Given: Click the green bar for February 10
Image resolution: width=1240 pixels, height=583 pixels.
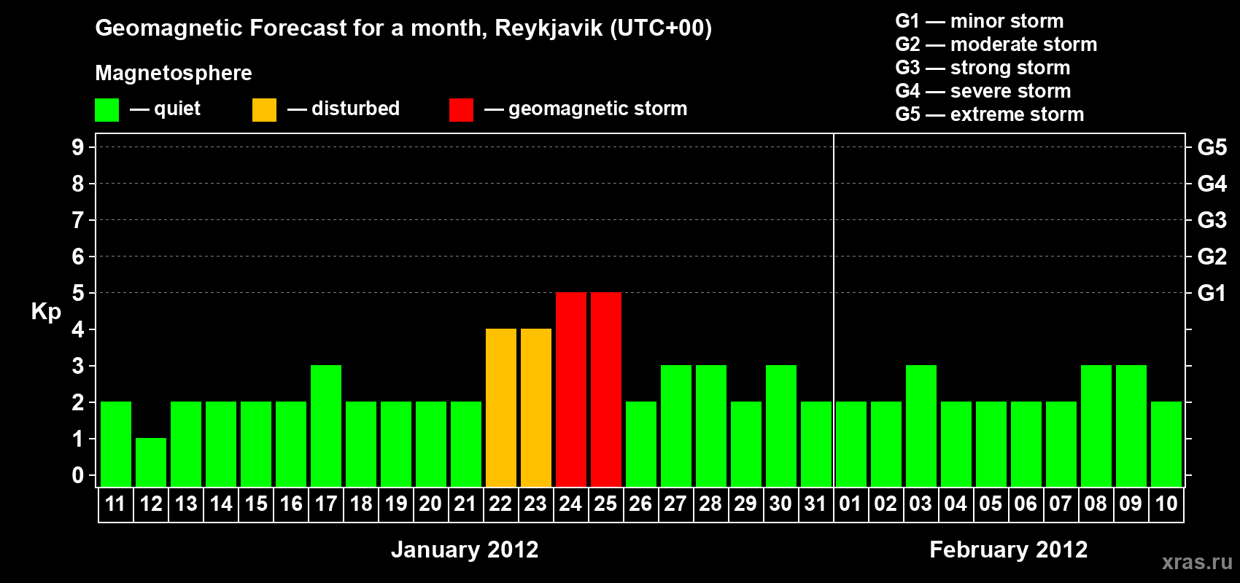Looking at the screenshot, I should coord(1166,444).
